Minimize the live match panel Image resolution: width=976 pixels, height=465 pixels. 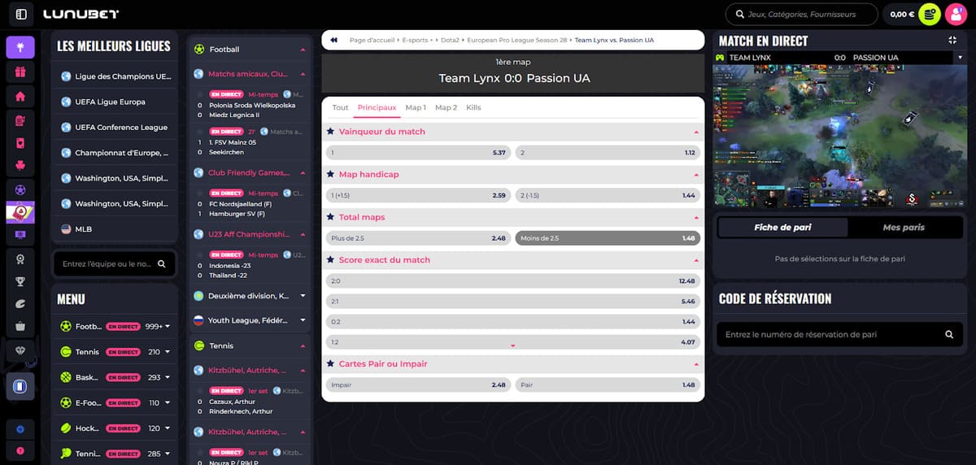(x=952, y=40)
